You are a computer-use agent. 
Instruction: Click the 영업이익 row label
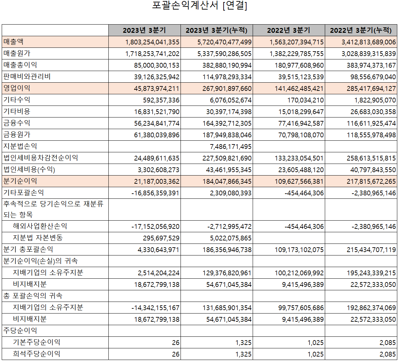point(17,88)
